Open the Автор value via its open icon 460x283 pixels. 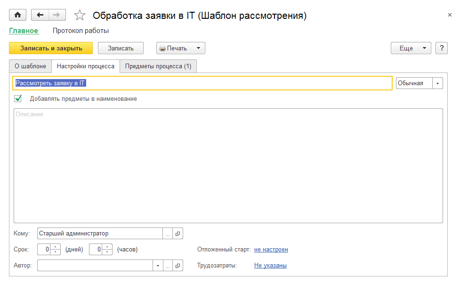178,266
